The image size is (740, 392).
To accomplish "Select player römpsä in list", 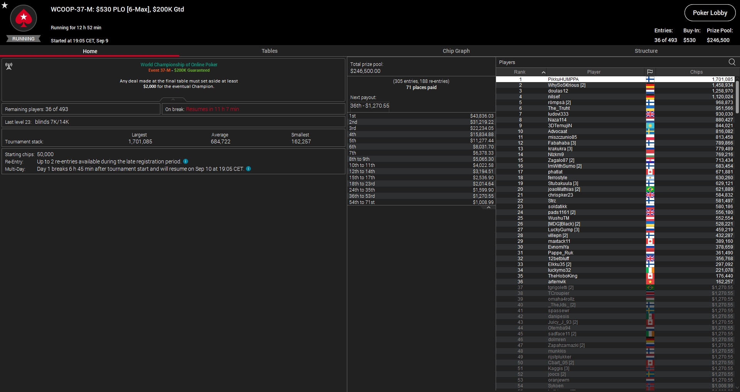I will coord(615,103).
